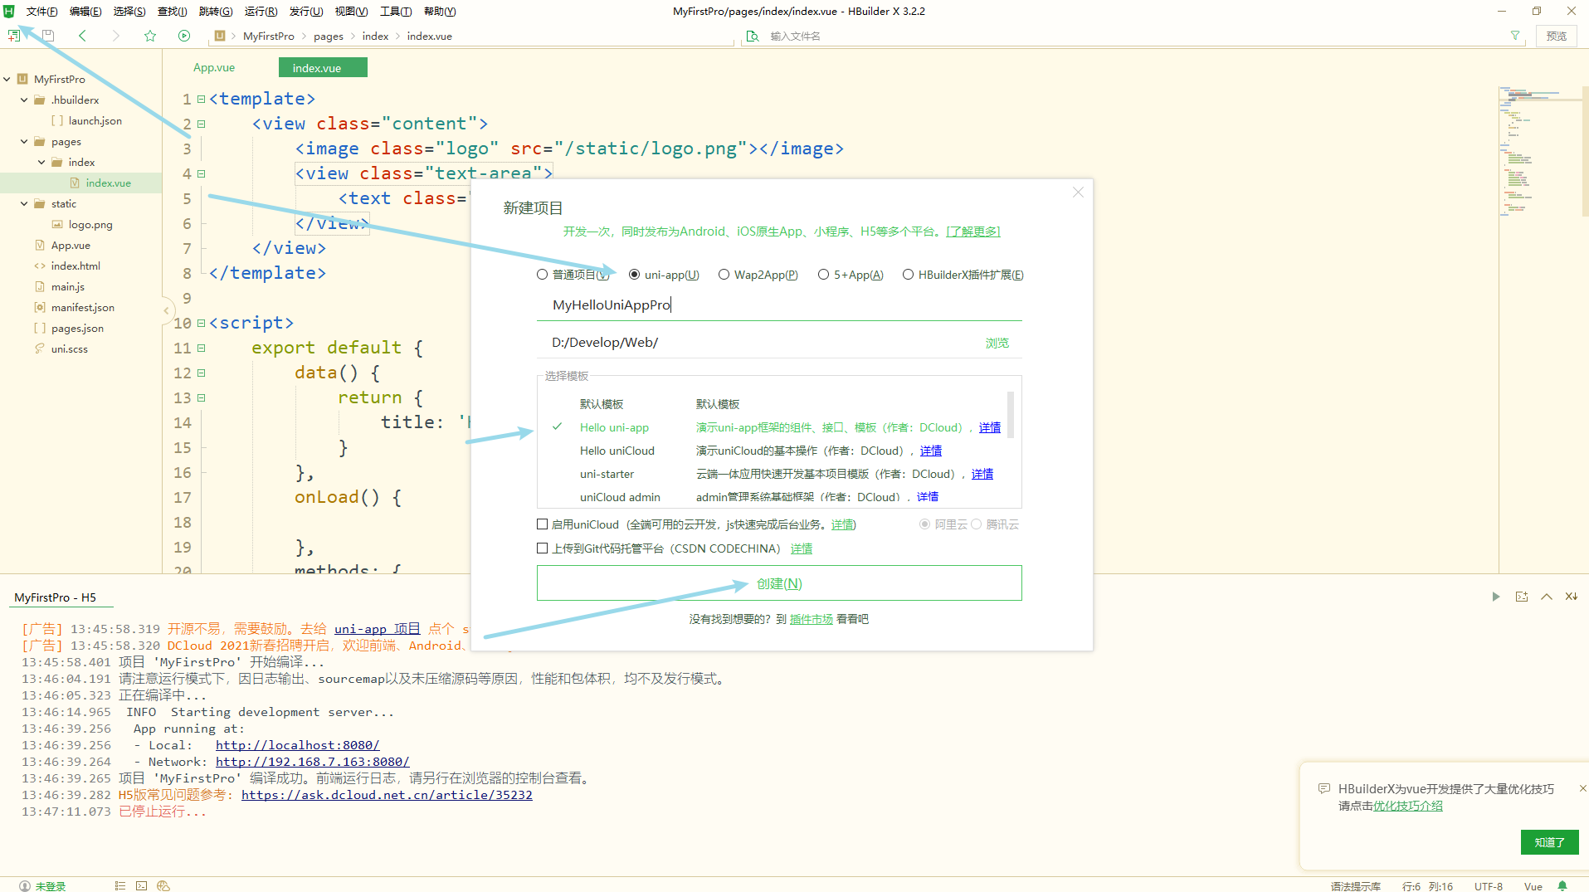This screenshot has height=892, width=1589.
Task: Click the 知道了 button in notification
Action: (1549, 842)
